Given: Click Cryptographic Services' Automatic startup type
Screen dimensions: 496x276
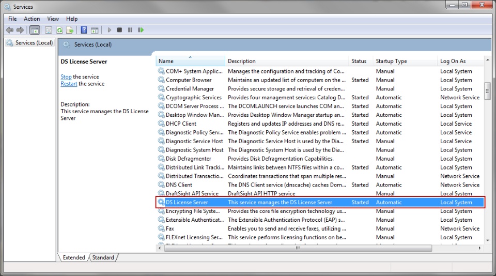Looking at the screenshot, I should click(389, 97).
